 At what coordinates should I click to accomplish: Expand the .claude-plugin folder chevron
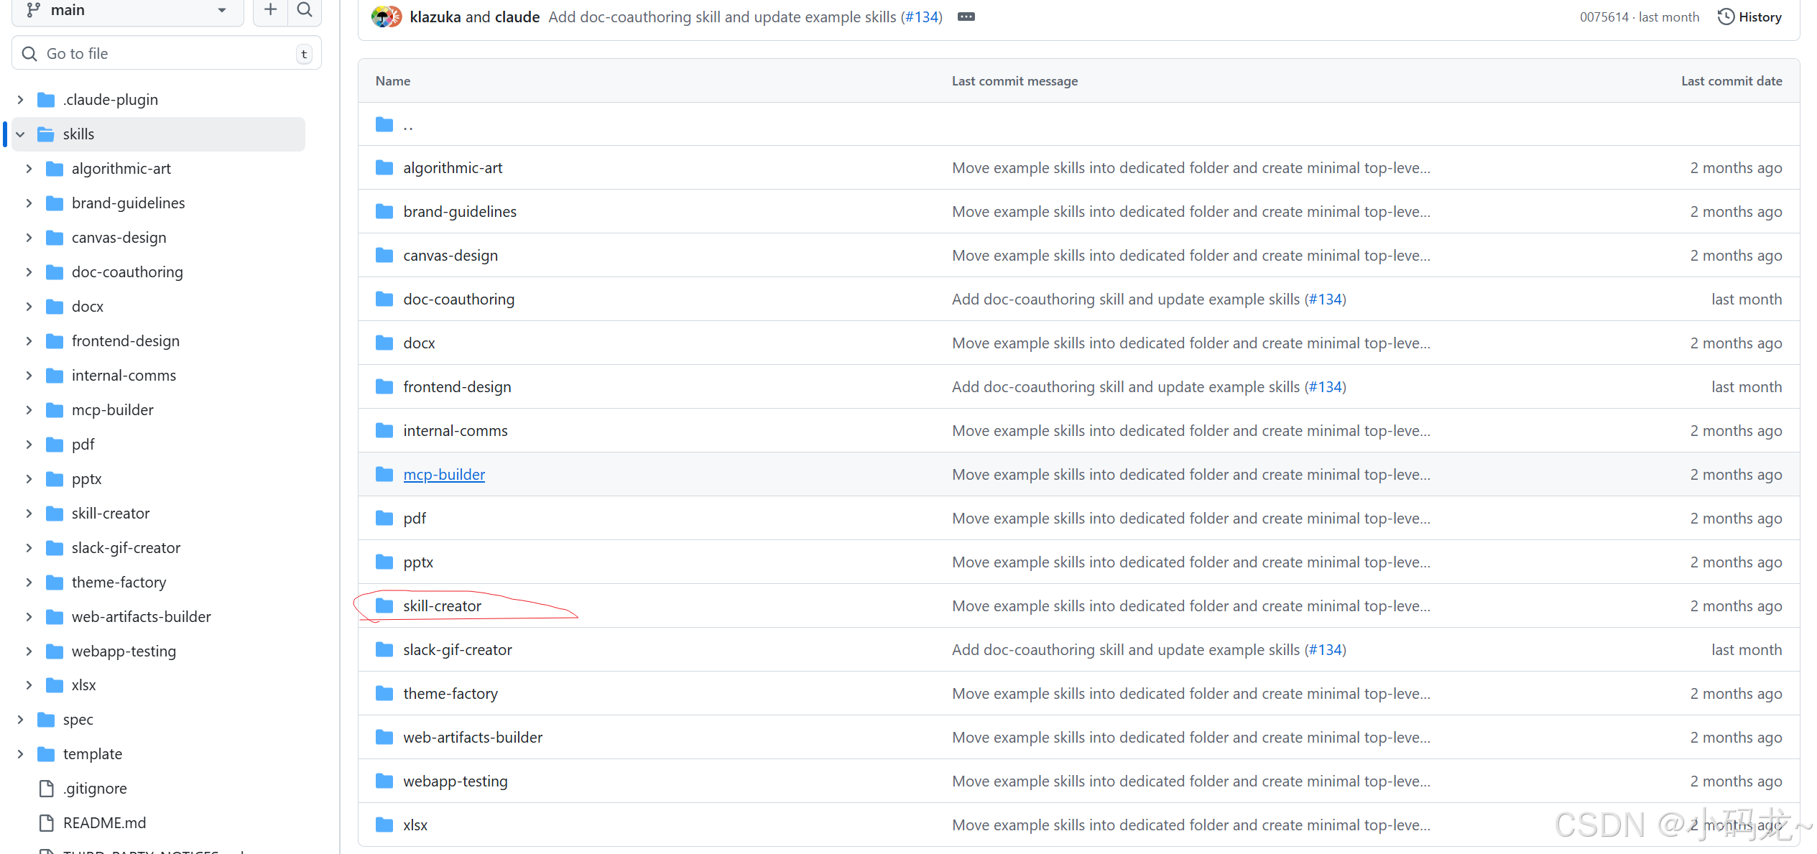click(x=21, y=100)
